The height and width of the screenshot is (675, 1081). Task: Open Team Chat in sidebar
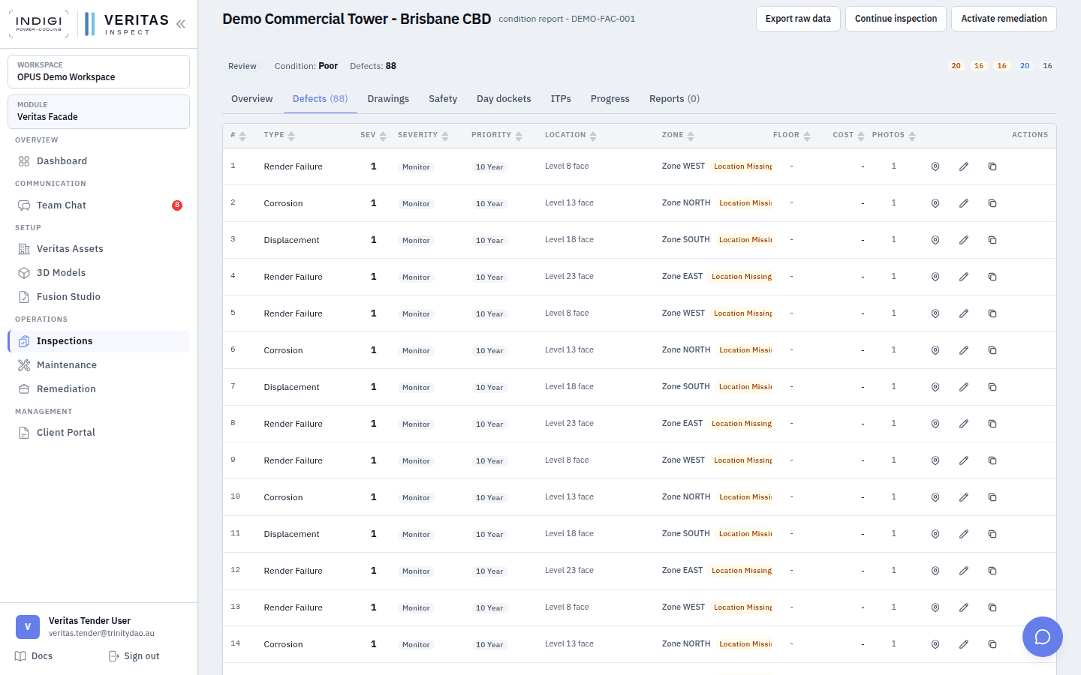pyautogui.click(x=98, y=205)
